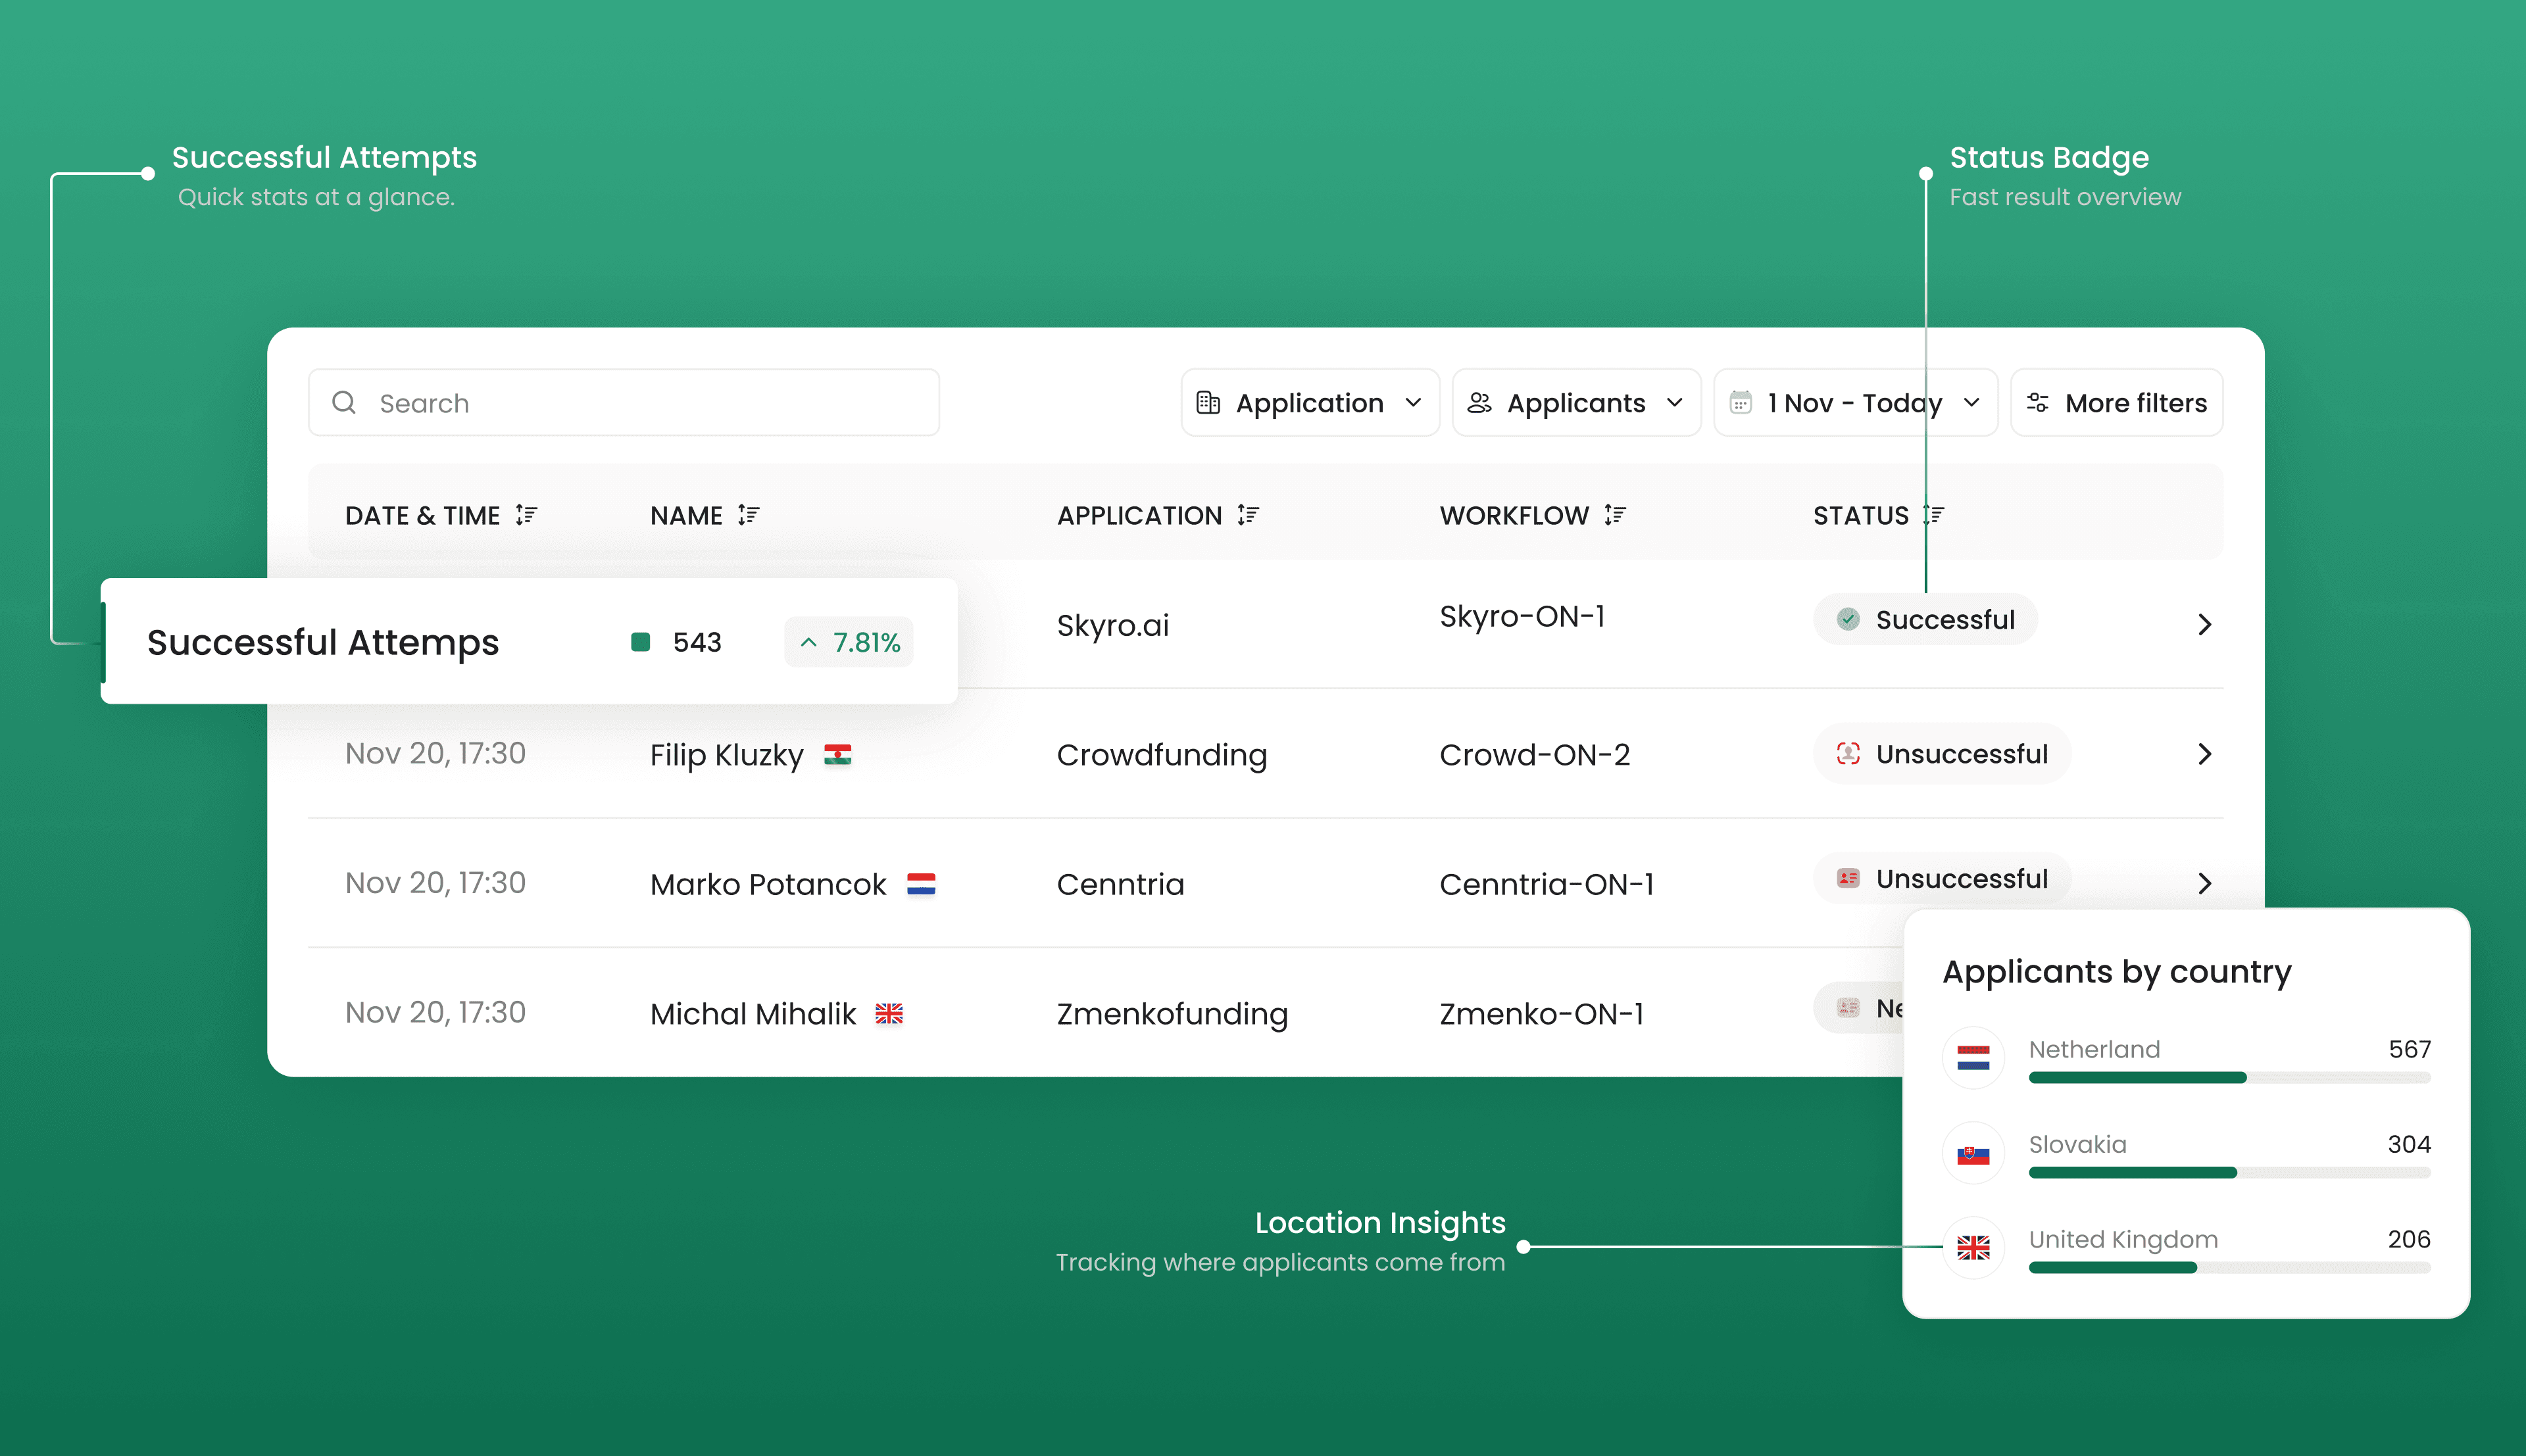Viewport: 2526px width, 1456px height.
Task: Open the Application filter dropdown
Action: [x=1309, y=403]
